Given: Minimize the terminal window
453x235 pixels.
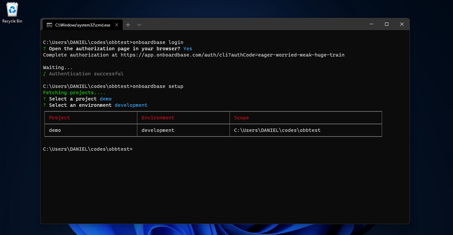Looking at the screenshot, I should tap(371, 24).
